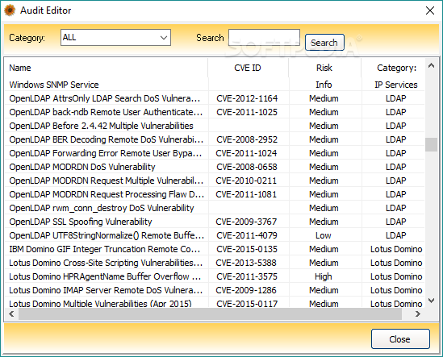Image resolution: width=443 pixels, height=357 pixels.
Task: Select OpenLDAP rwm_conn_destroy DoS Vulnerability row
Action: [215, 208]
